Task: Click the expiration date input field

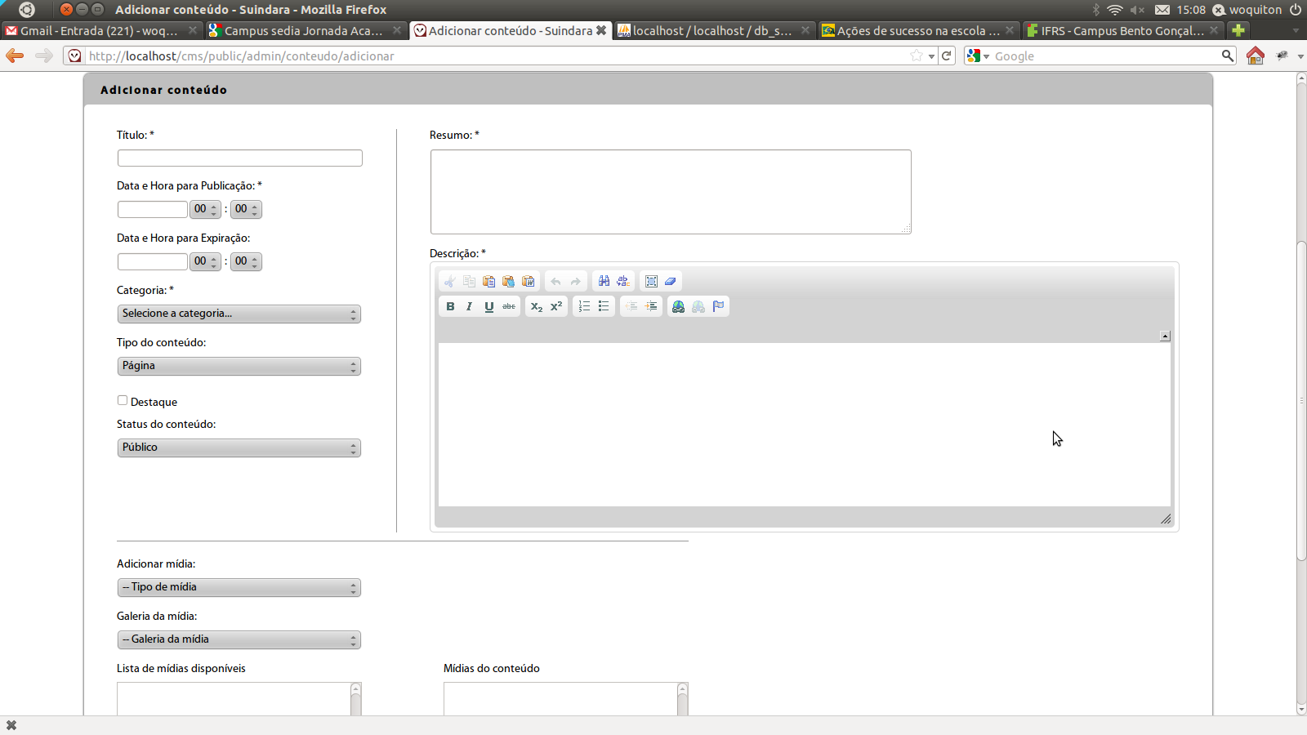Action: click(153, 261)
